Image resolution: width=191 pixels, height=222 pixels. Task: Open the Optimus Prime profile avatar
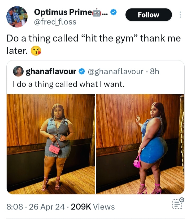coord(17,17)
